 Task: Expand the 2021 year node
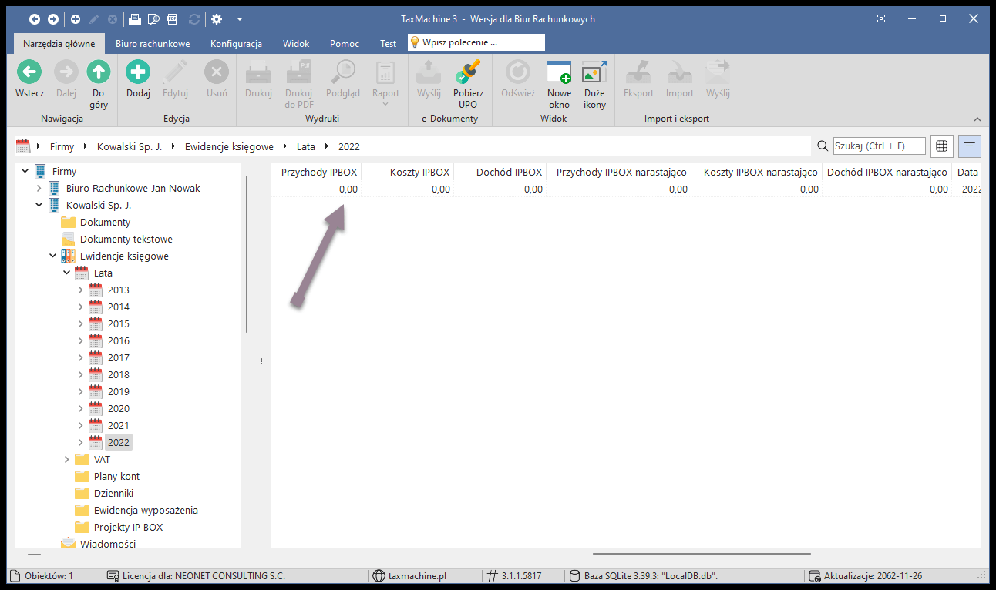[x=81, y=426]
